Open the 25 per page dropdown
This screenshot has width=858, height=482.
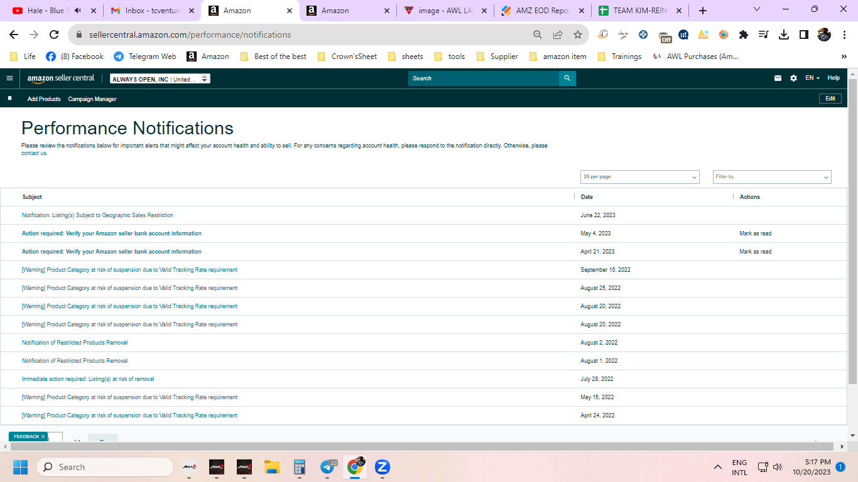click(639, 177)
